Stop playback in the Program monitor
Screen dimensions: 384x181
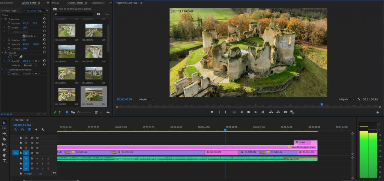coord(248,112)
